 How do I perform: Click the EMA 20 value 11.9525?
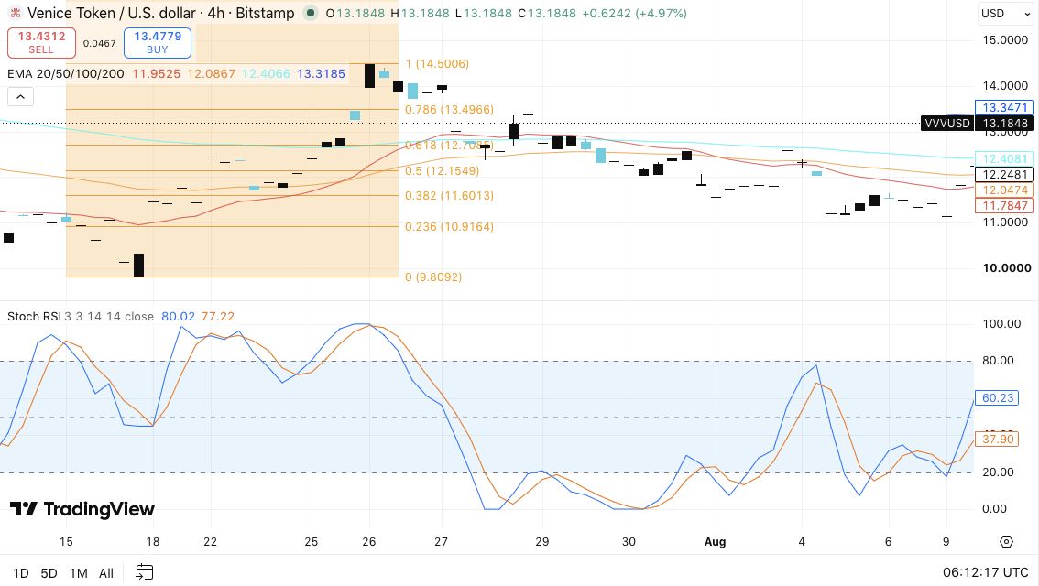tap(156, 73)
